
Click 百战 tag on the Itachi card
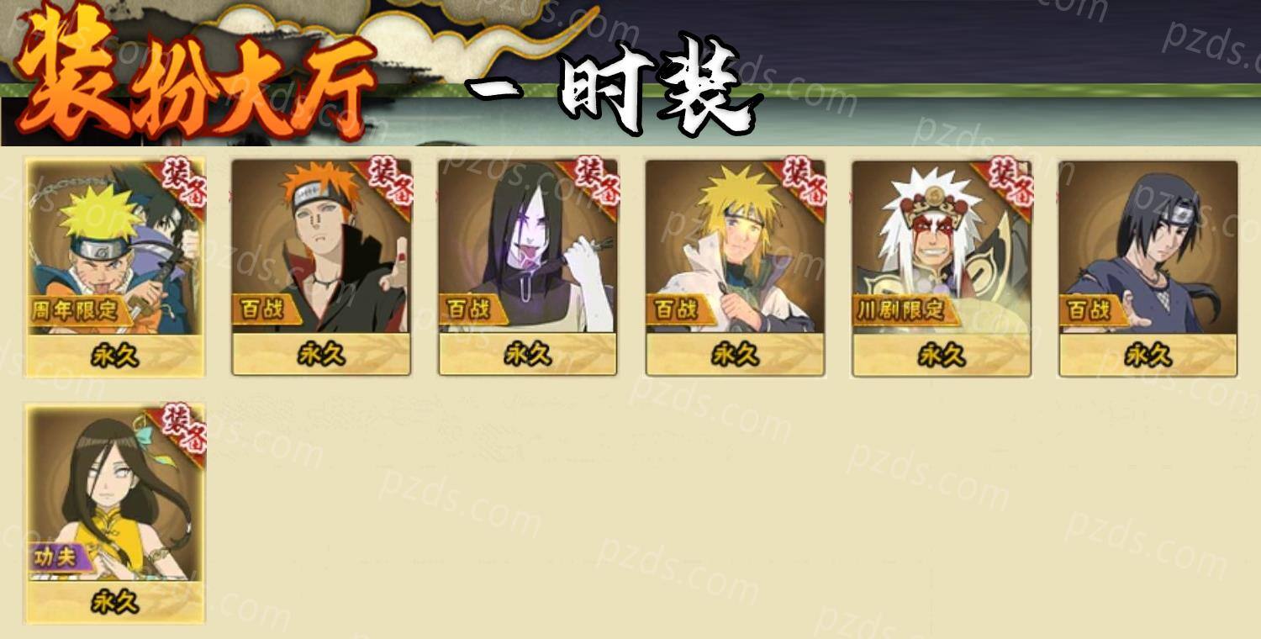[1089, 310]
